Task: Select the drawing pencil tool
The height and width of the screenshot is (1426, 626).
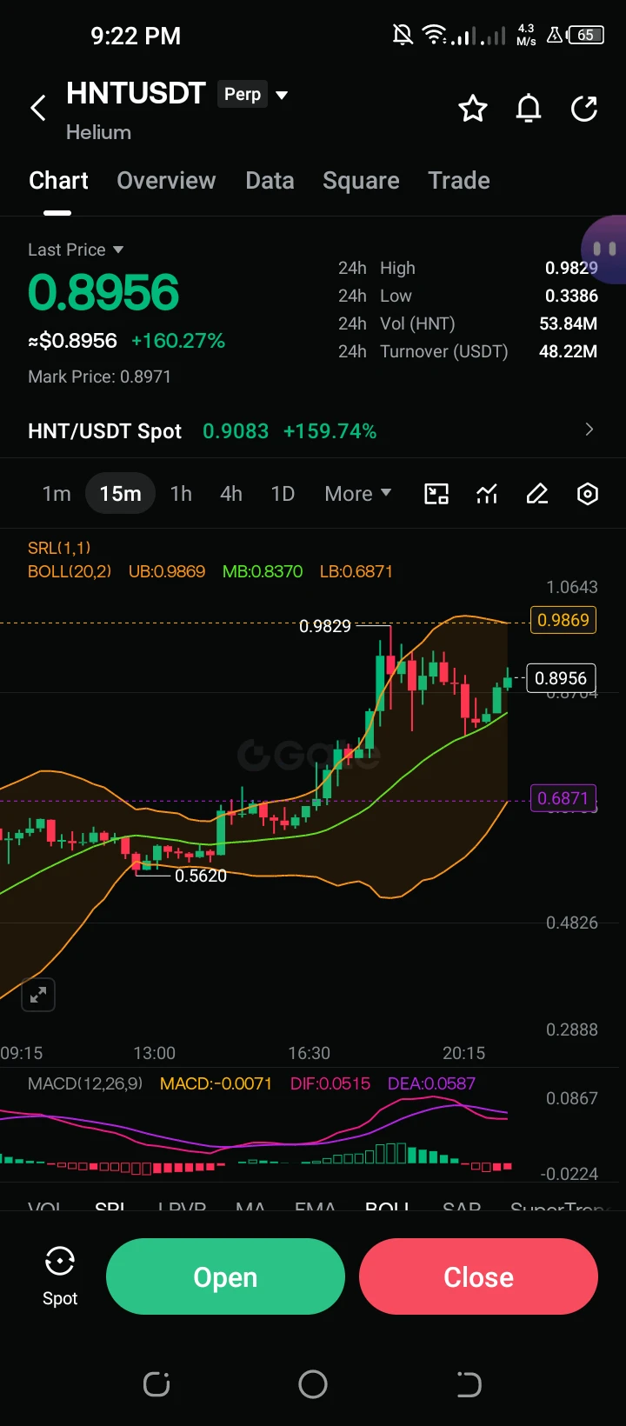Action: pos(537,494)
